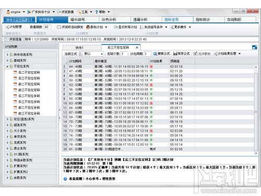The height and width of the screenshot is (196, 261).
Task: Click the blue panel layout icon at top right
Action: click(255, 47)
